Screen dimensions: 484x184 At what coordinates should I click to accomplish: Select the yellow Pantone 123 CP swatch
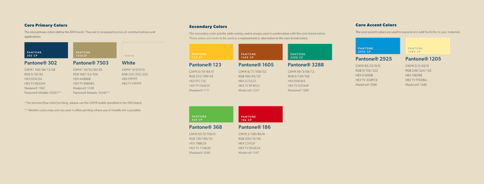(211, 52)
